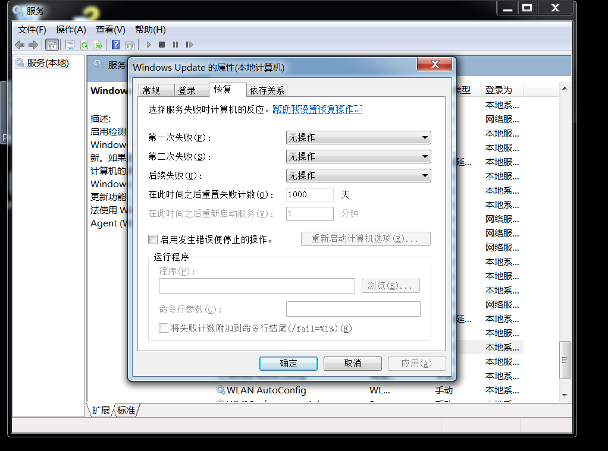Click the green Refresh toolbar icon

tap(84, 45)
